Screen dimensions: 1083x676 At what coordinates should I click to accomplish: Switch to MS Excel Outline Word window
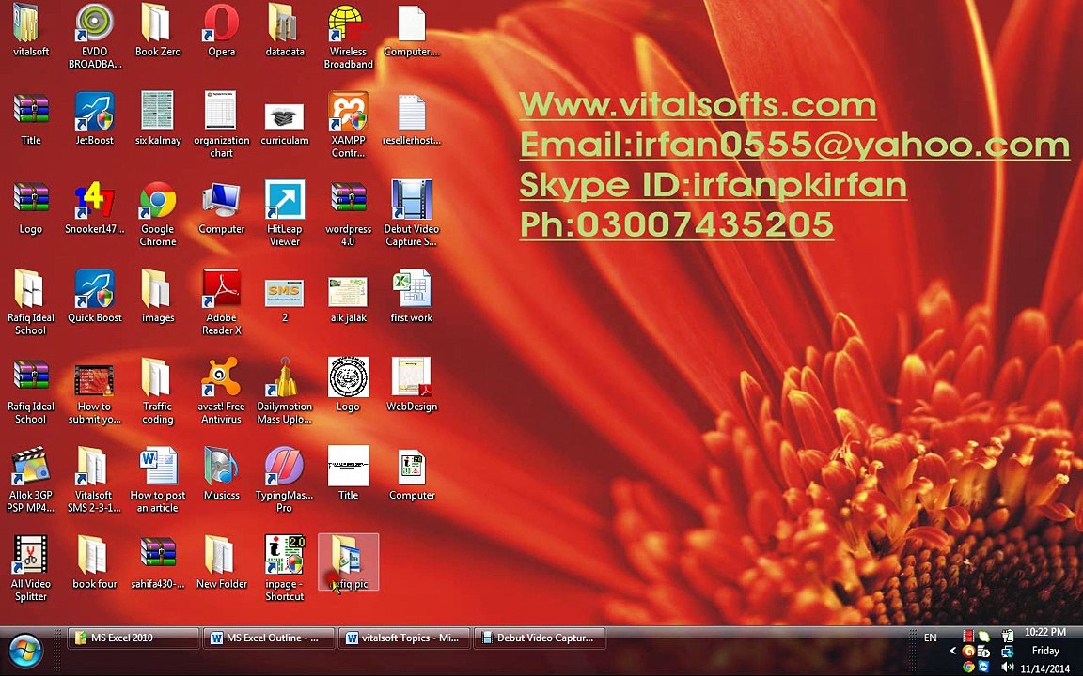click(269, 638)
